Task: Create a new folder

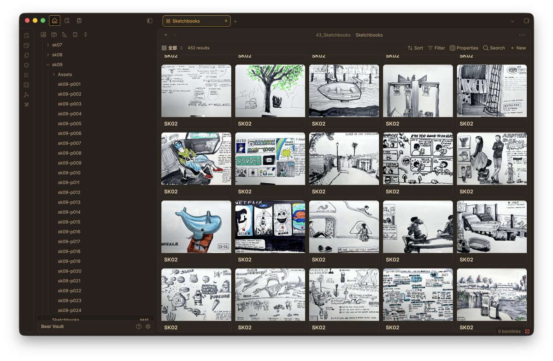Action: 54,35
